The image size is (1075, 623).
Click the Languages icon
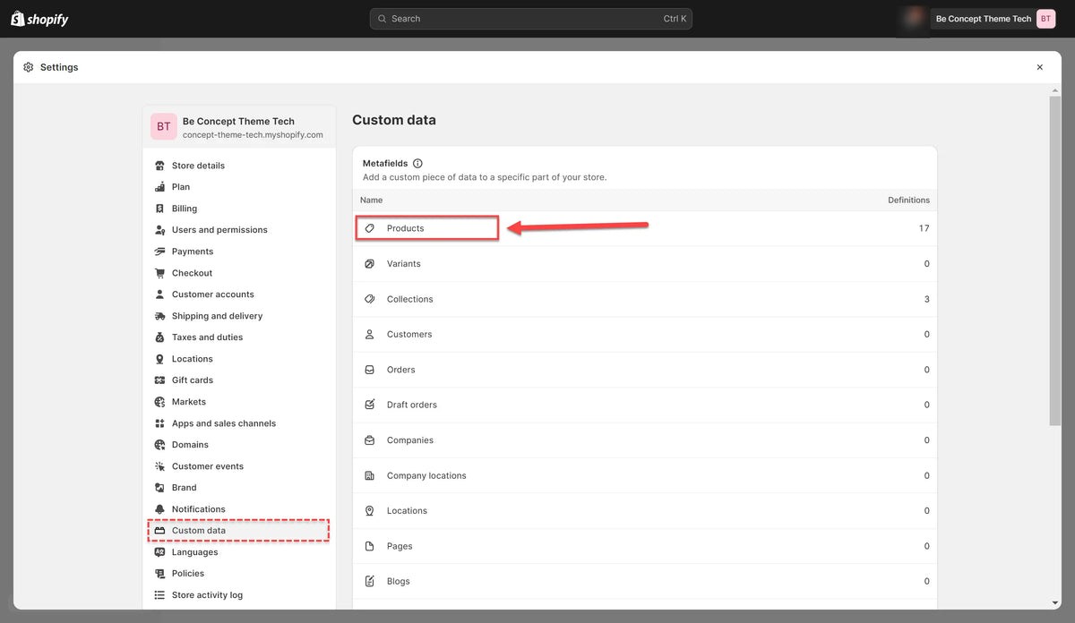[159, 552]
